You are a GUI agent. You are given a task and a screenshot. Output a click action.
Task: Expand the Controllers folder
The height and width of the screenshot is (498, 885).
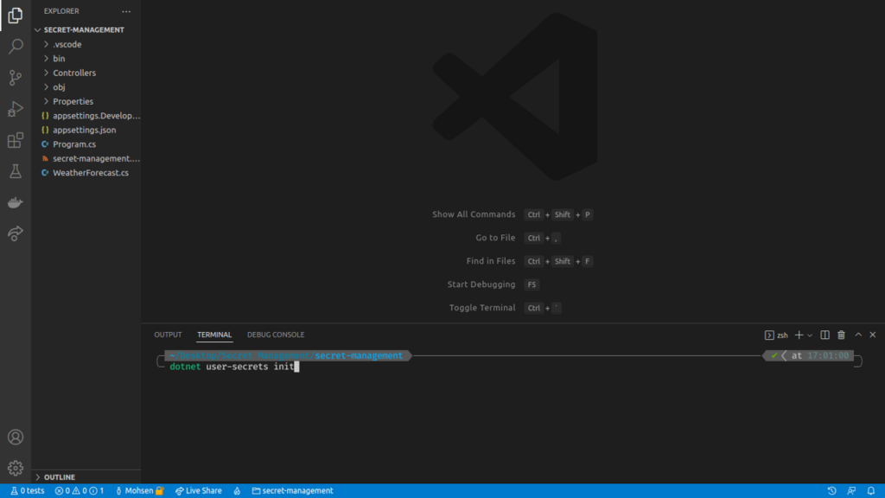(x=73, y=73)
